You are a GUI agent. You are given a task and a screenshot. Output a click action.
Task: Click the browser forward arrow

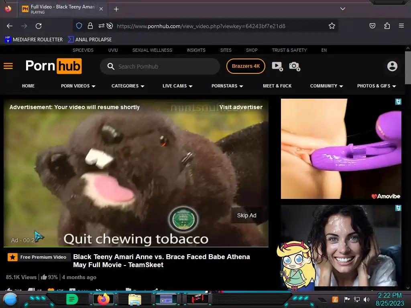24,26
